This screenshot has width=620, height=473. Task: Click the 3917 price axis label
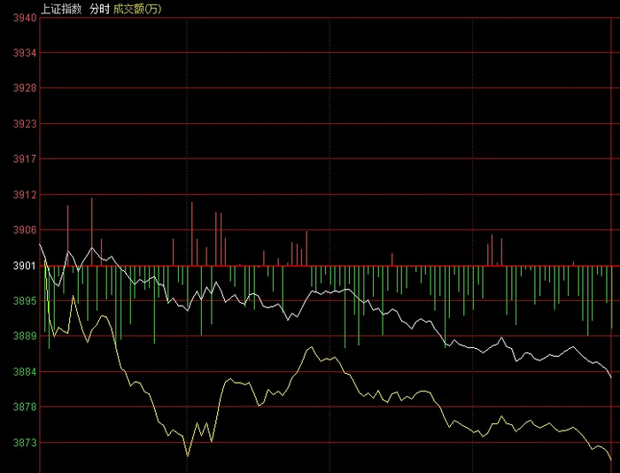click(x=25, y=159)
